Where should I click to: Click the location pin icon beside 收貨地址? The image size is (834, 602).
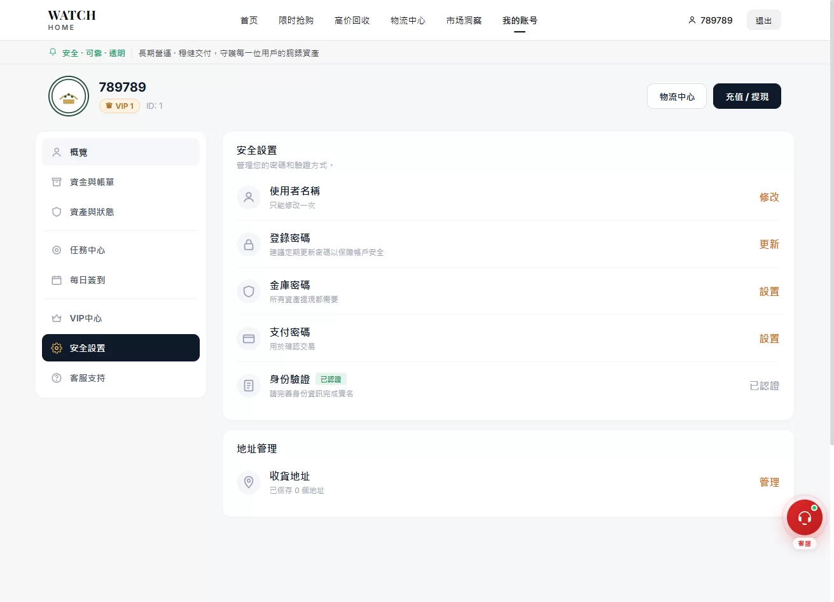coord(249,482)
